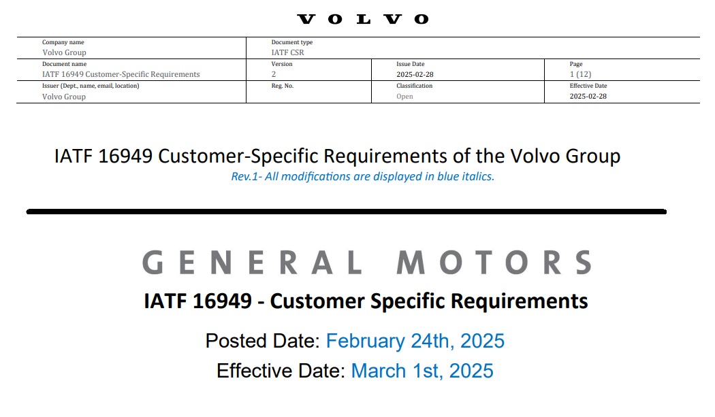The height and width of the screenshot is (417, 715).
Task: Click the Issue Date 2025-02-28
Action: coord(415,74)
